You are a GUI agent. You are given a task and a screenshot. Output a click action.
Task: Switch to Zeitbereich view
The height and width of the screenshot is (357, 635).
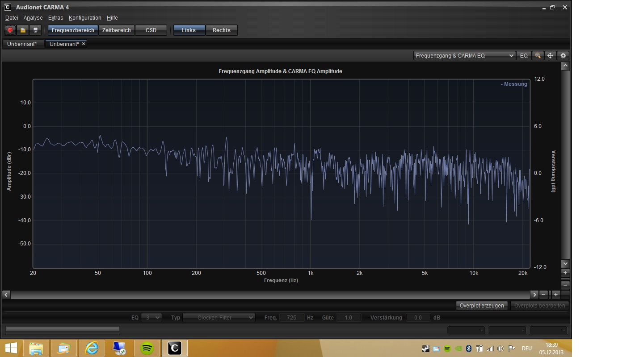(x=116, y=30)
